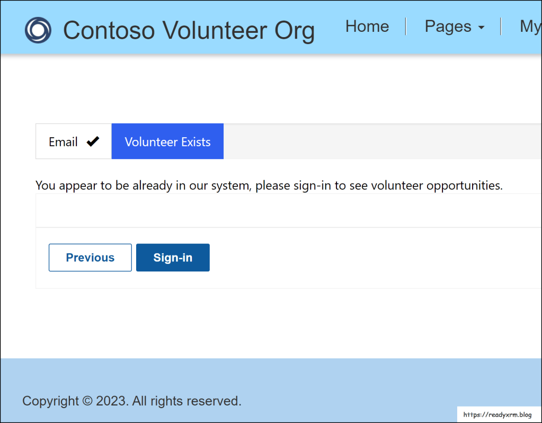Click the Contoso swirl logo icon
Viewport: 542px width, 423px height.
tap(38, 30)
